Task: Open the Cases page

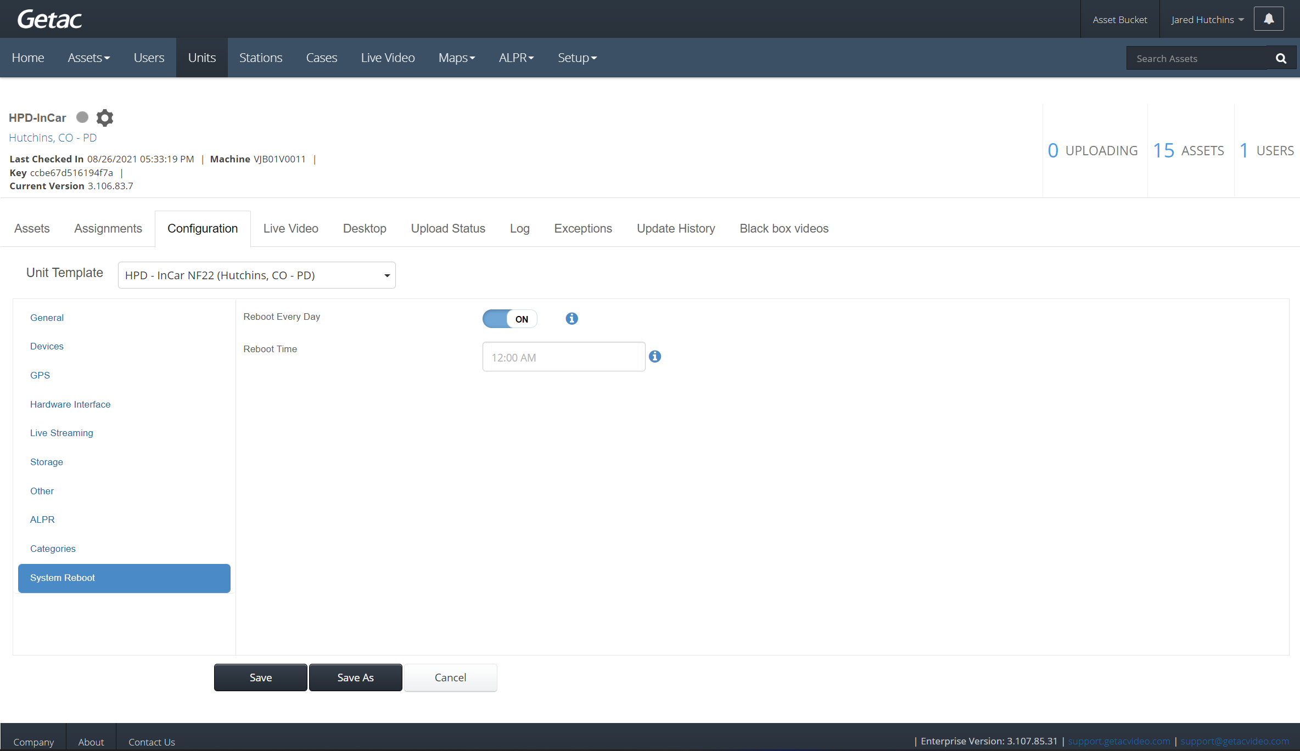Action: [322, 58]
